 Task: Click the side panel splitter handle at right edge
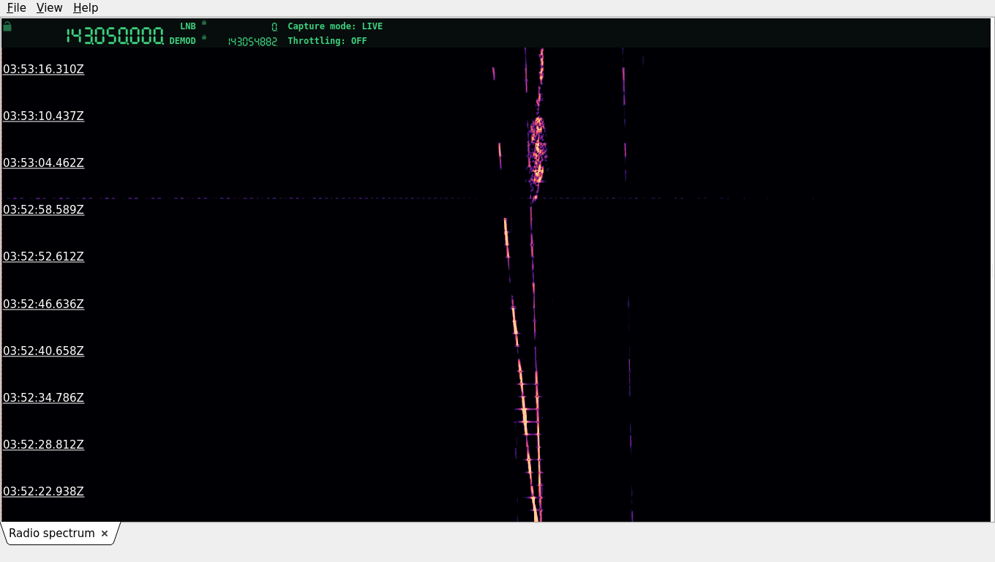tap(992, 270)
